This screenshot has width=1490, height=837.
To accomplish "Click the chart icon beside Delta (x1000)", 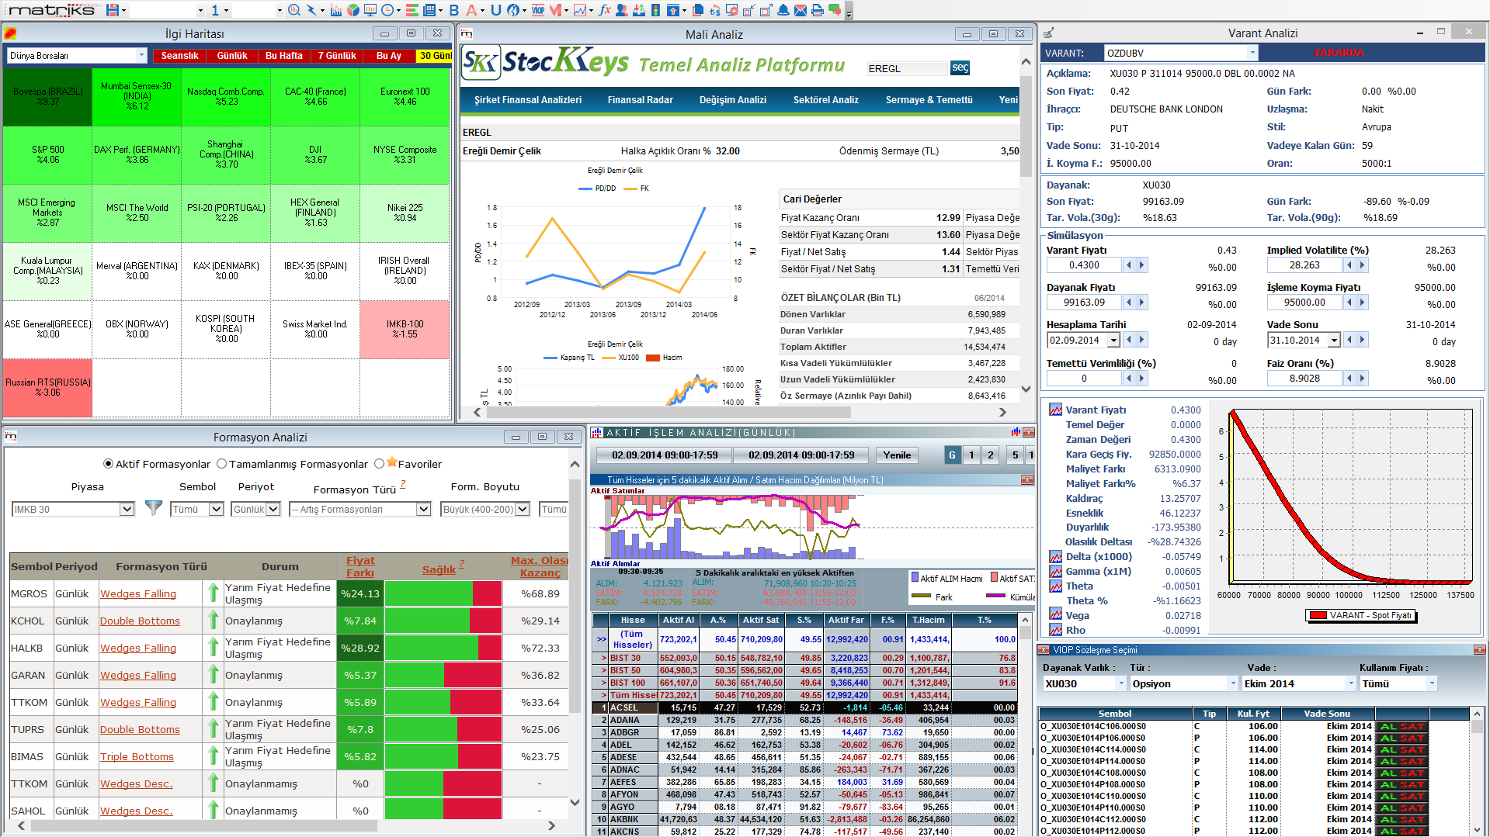I will point(1055,557).
